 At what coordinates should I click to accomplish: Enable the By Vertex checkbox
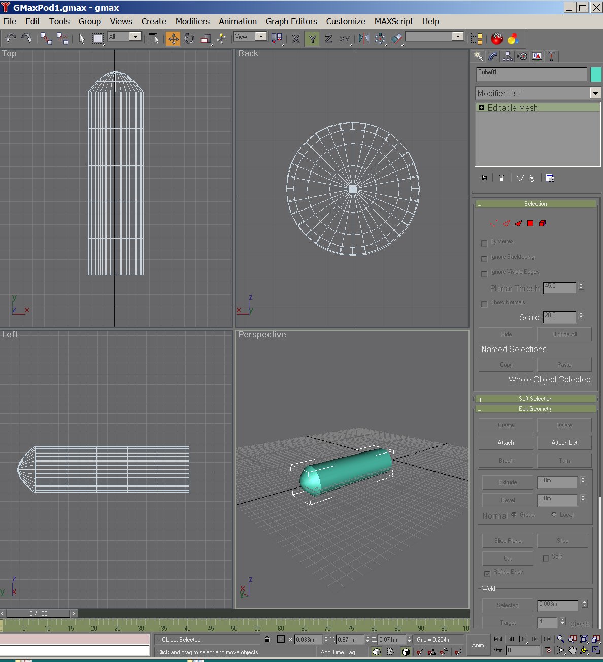(484, 243)
